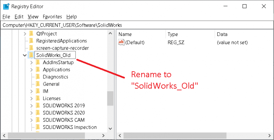
Task: Click the (value not set) data cell
Action: click(232, 42)
